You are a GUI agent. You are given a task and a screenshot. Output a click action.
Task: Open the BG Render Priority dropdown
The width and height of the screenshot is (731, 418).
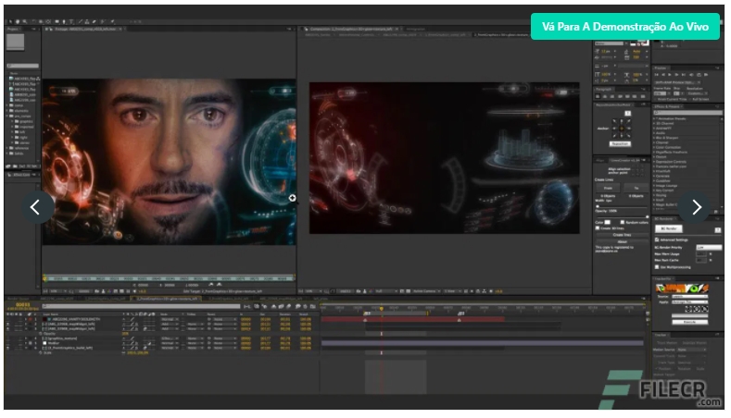[x=709, y=247]
